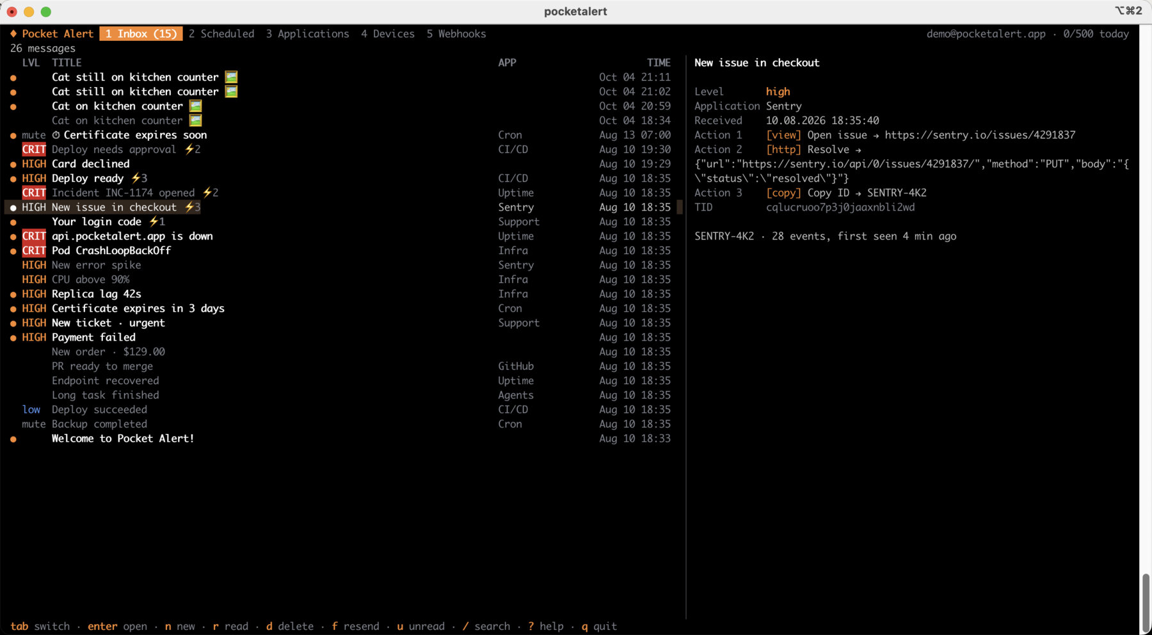Click the Pocket Alert diamond logo icon
1152x635 pixels.
(13, 34)
